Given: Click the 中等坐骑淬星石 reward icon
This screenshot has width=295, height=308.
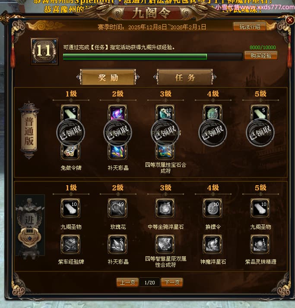Looking at the screenshot, I should pos(165,208).
